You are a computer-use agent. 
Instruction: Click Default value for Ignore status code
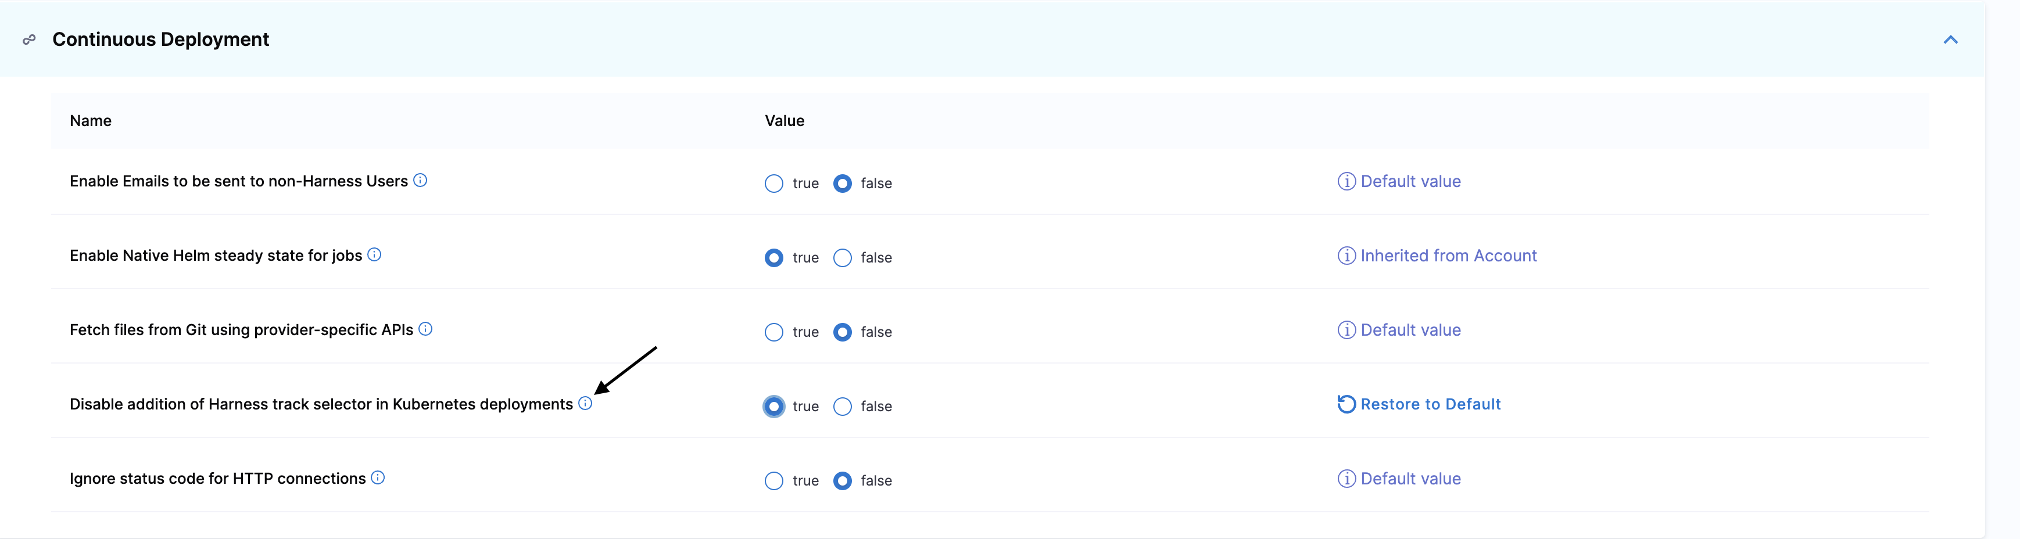[x=1410, y=479]
